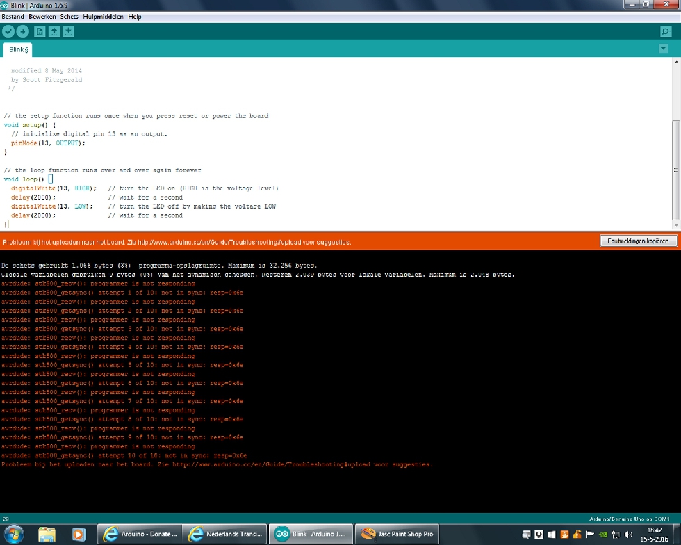Click the Foutmeldingen kopiëren button
The width and height of the screenshot is (681, 545).
[x=639, y=241]
